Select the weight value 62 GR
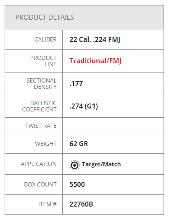The image size is (169, 220). coord(79,144)
